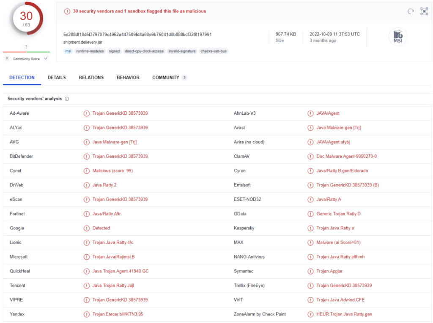Click the 967.74 KB size value

285,34
